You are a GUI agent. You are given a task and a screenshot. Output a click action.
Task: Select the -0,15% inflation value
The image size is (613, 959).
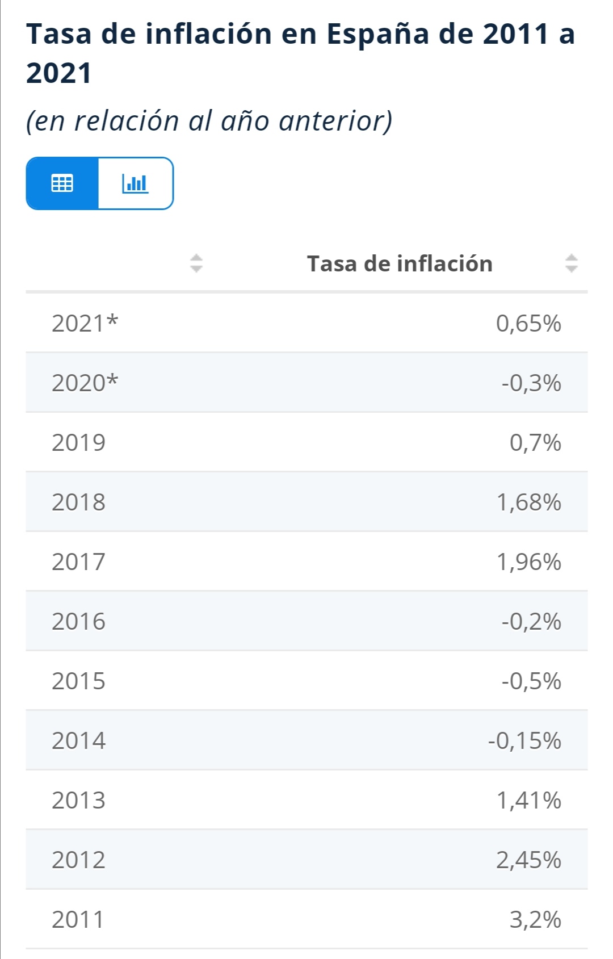point(524,740)
